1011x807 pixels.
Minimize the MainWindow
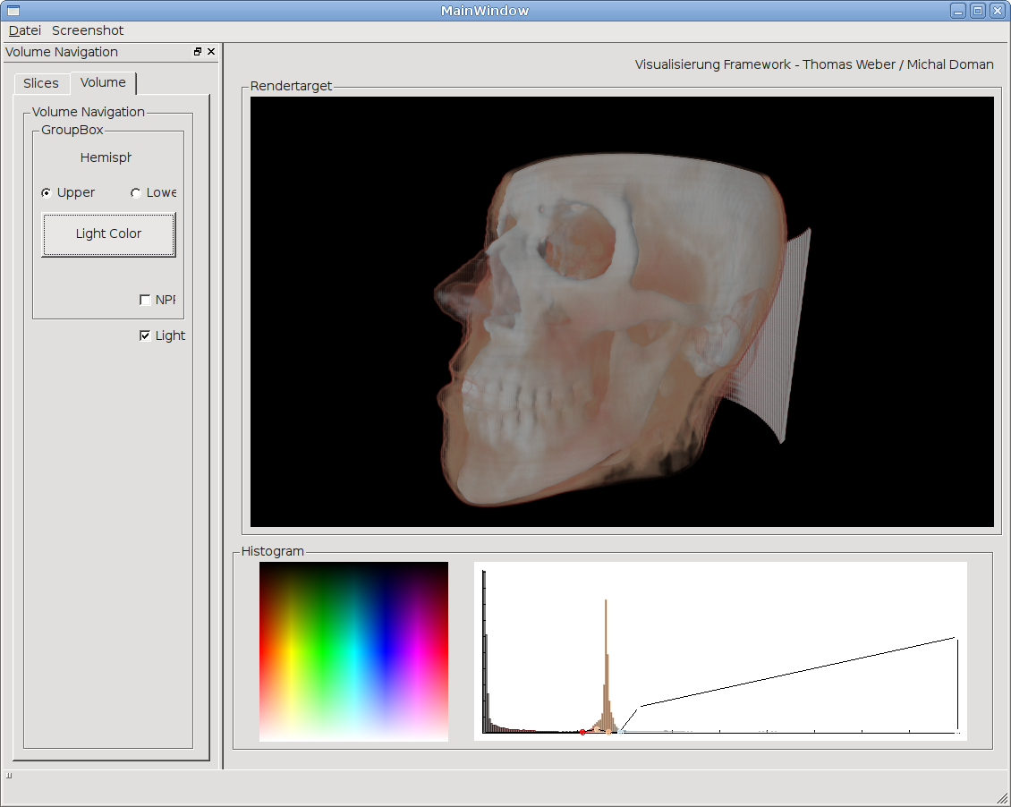958,11
